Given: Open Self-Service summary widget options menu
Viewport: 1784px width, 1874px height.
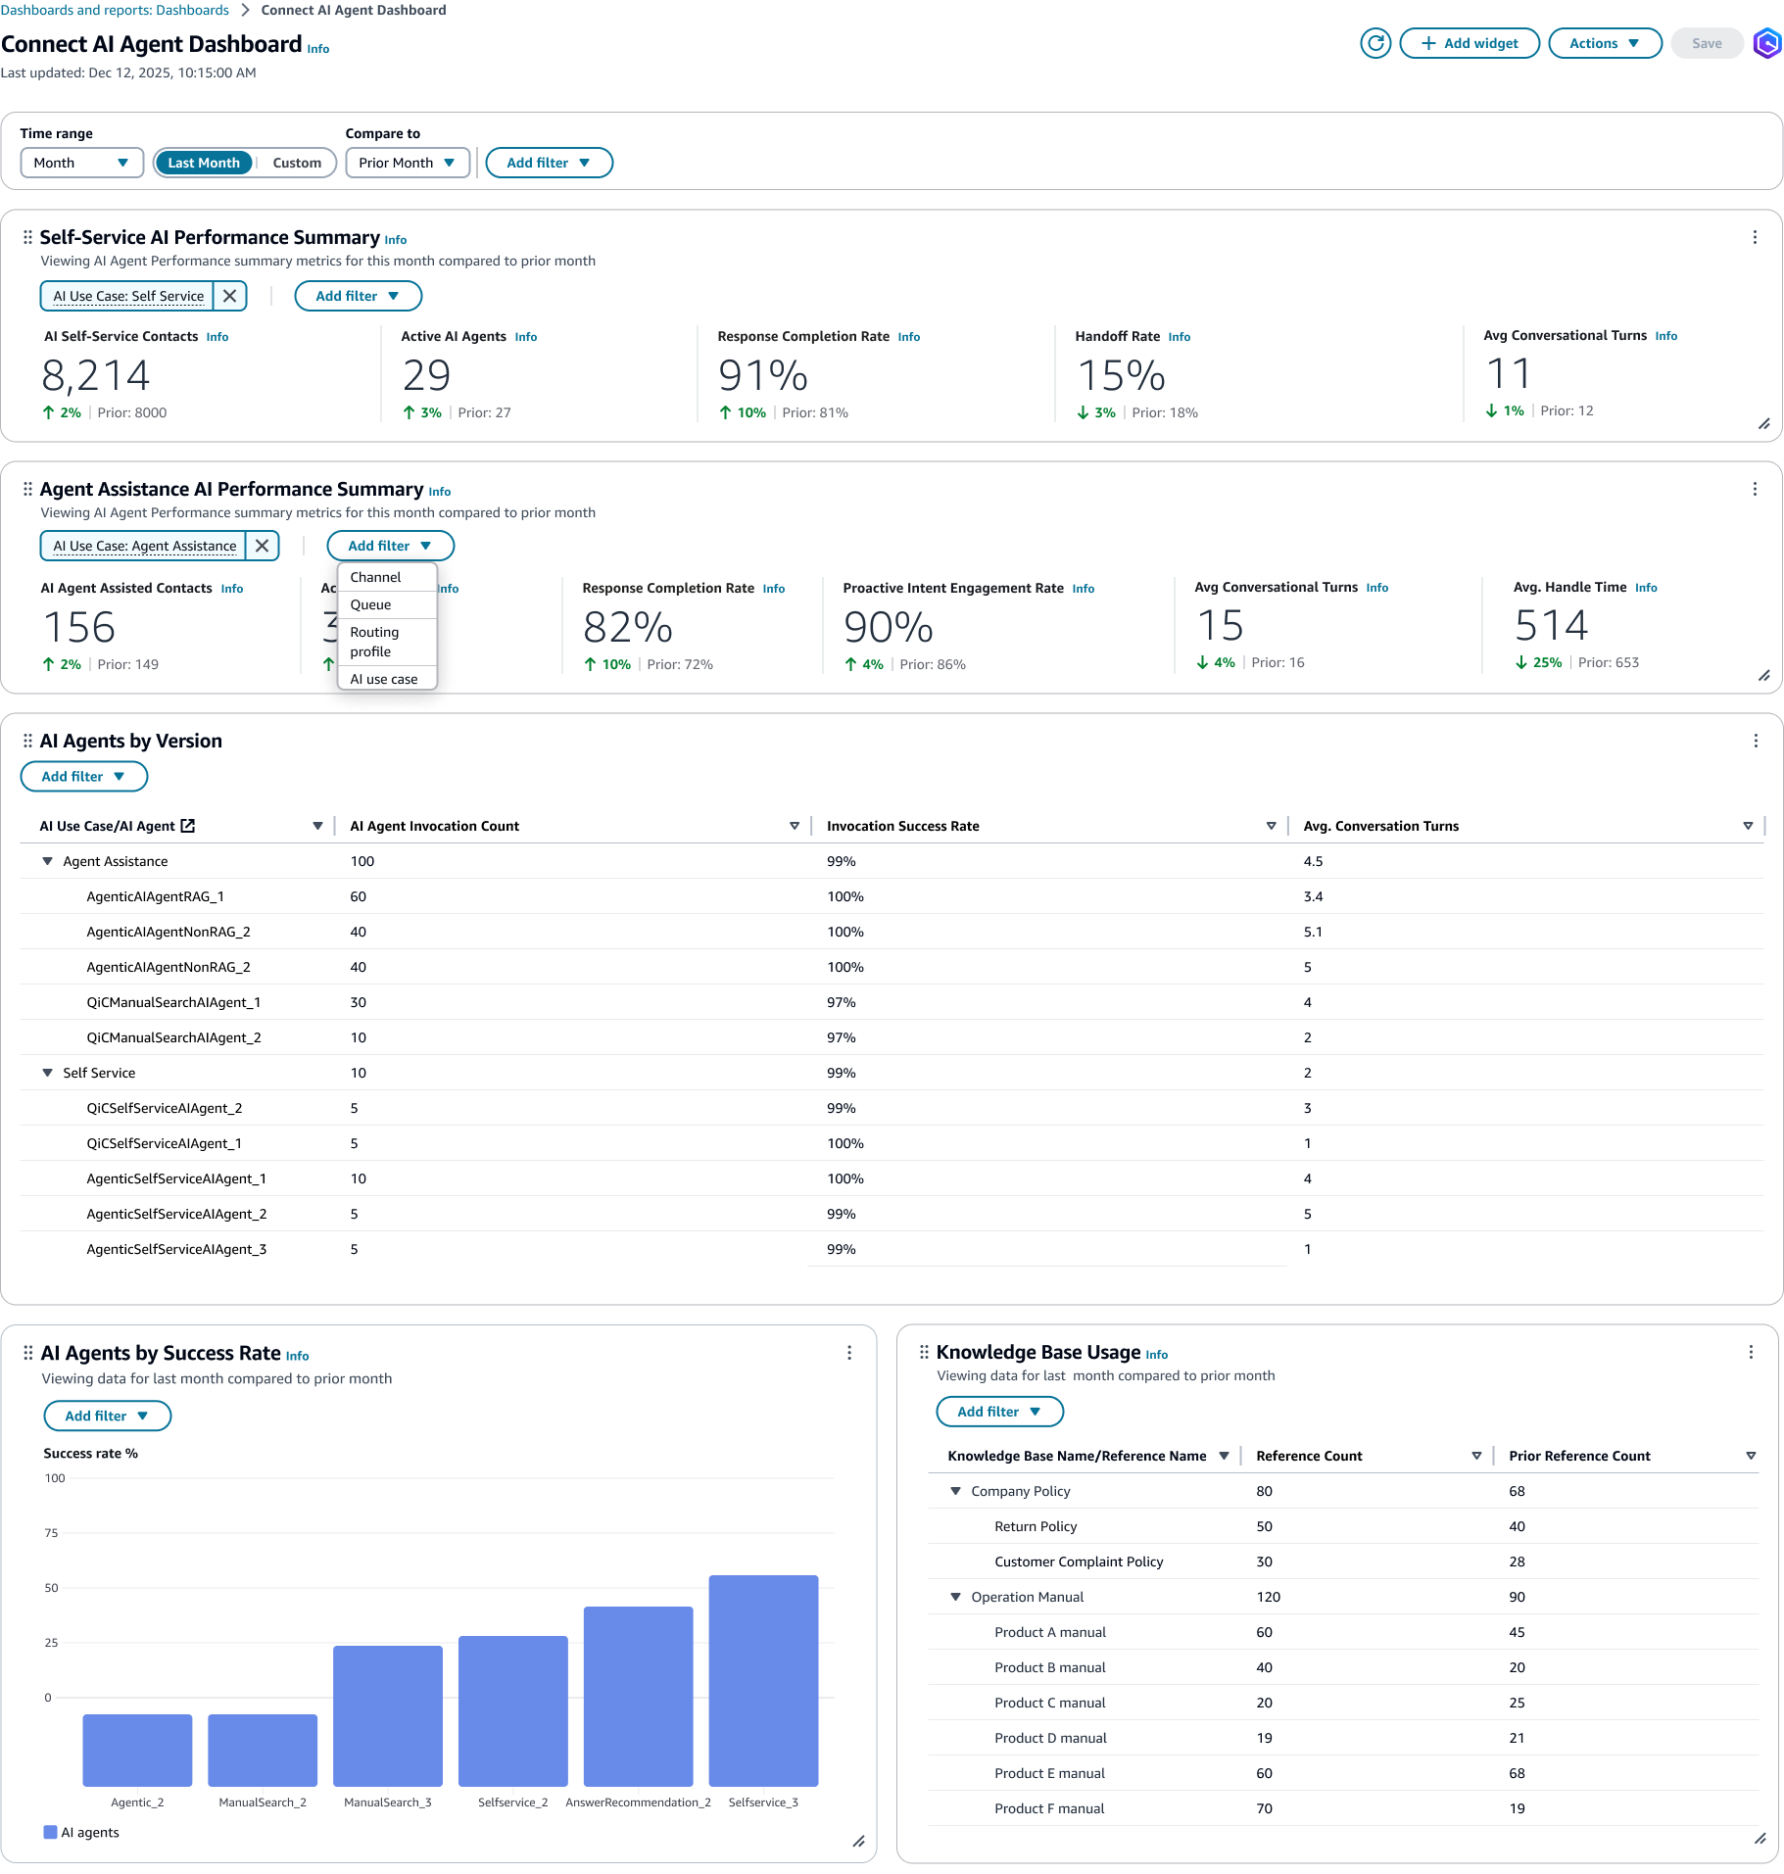Looking at the screenshot, I should (1754, 237).
